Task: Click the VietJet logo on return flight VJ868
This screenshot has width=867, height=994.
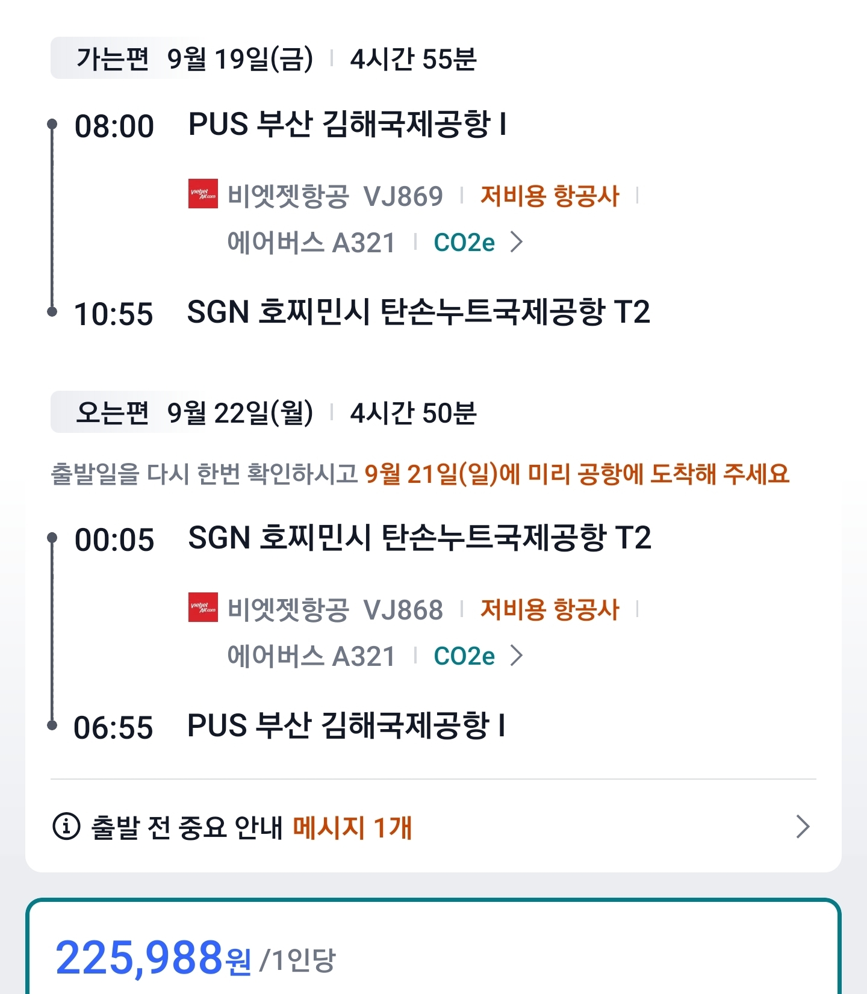Action: 203,607
